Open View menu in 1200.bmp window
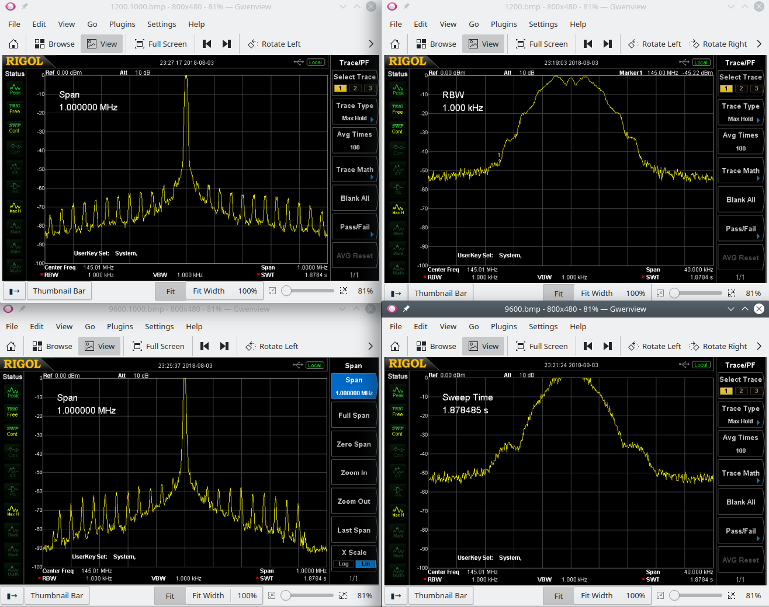The height and width of the screenshot is (607, 769). point(448,24)
